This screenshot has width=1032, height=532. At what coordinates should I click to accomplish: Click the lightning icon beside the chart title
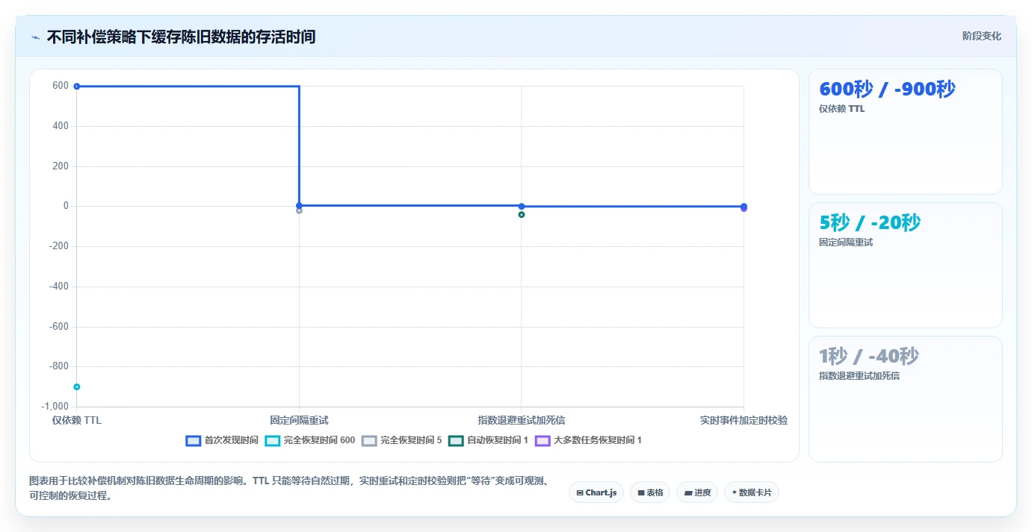point(35,37)
